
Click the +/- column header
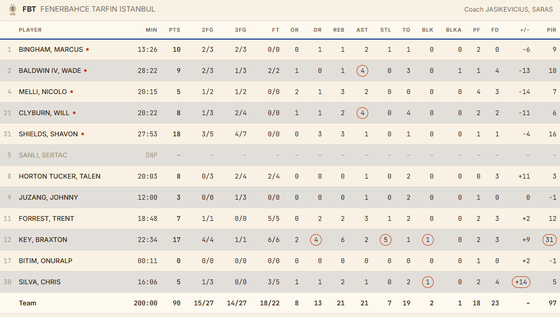pos(525,30)
